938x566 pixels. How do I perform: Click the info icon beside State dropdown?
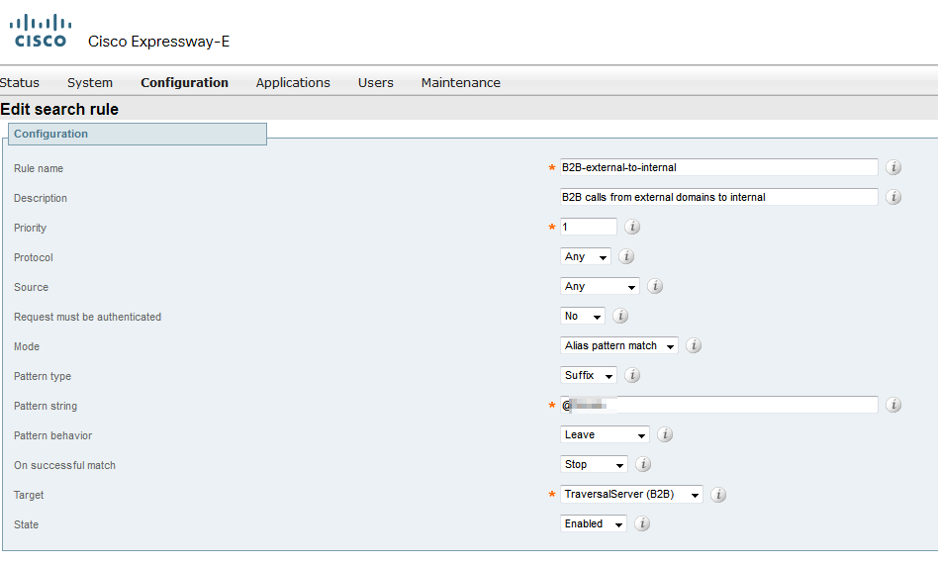point(642,524)
